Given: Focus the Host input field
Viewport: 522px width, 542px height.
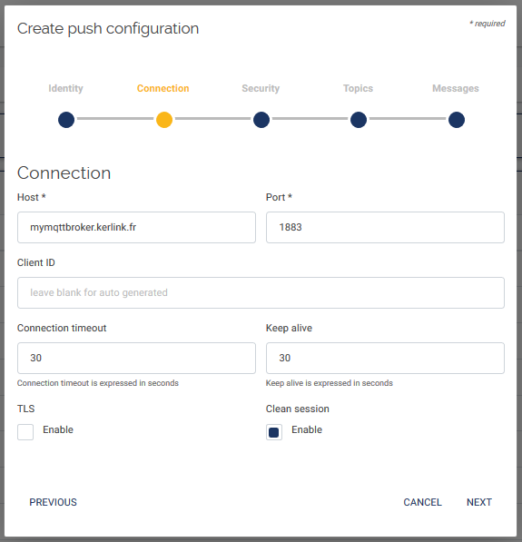Looking at the screenshot, I should click(x=136, y=228).
